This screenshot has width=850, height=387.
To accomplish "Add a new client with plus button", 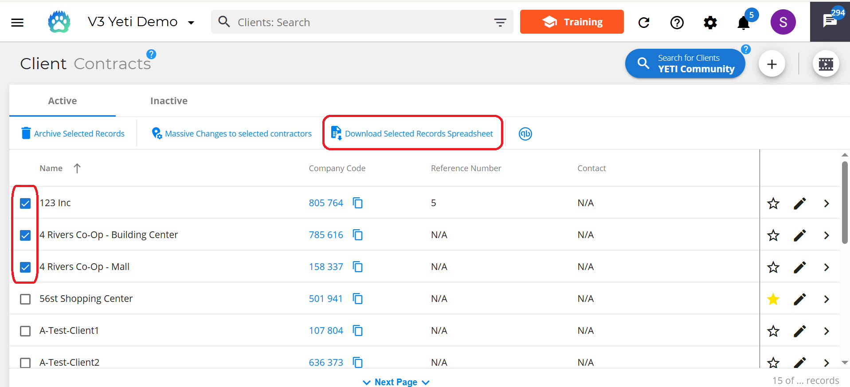I will (x=772, y=64).
